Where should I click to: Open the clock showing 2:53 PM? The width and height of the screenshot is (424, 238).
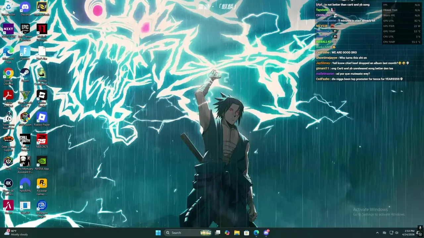click(408, 233)
